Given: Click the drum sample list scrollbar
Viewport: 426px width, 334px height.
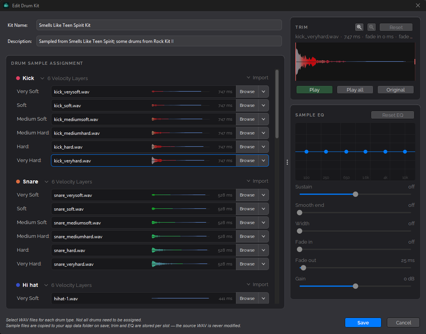Looking at the screenshot, I should [277, 104].
